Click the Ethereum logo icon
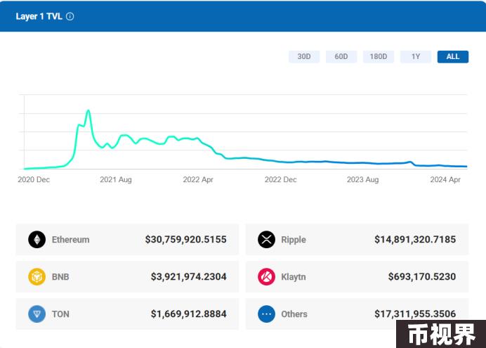486x348 pixels. pyautogui.click(x=37, y=240)
